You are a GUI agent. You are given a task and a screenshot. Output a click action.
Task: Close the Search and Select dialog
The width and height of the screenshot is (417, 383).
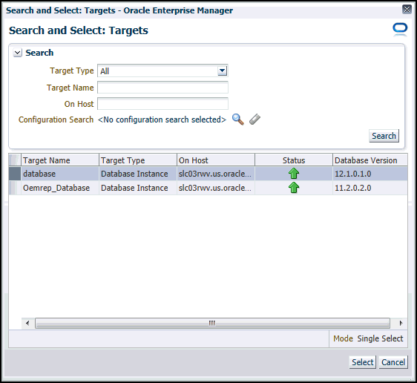(407, 10)
